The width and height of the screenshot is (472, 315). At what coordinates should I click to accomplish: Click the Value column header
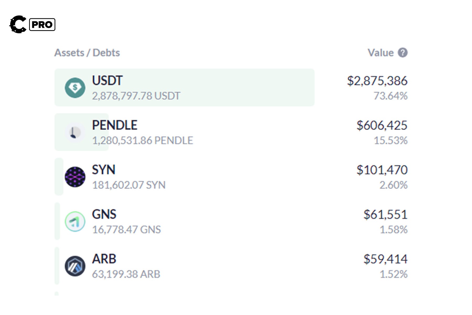pyautogui.click(x=380, y=53)
